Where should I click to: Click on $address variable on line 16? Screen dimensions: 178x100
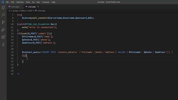[x=27, y=43]
